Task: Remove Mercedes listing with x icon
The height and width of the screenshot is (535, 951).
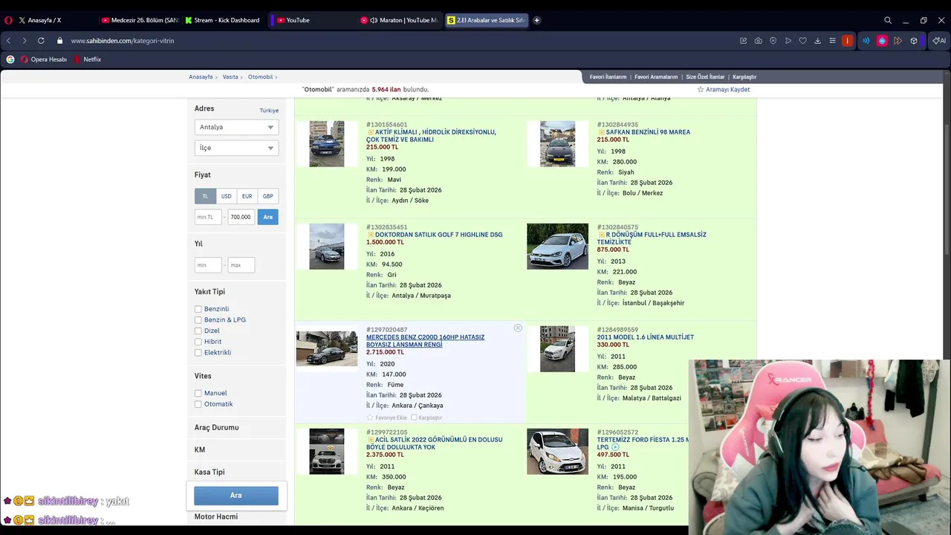Action: (518, 328)
